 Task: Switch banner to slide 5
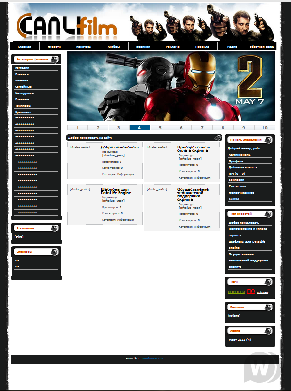click(160, 128)
